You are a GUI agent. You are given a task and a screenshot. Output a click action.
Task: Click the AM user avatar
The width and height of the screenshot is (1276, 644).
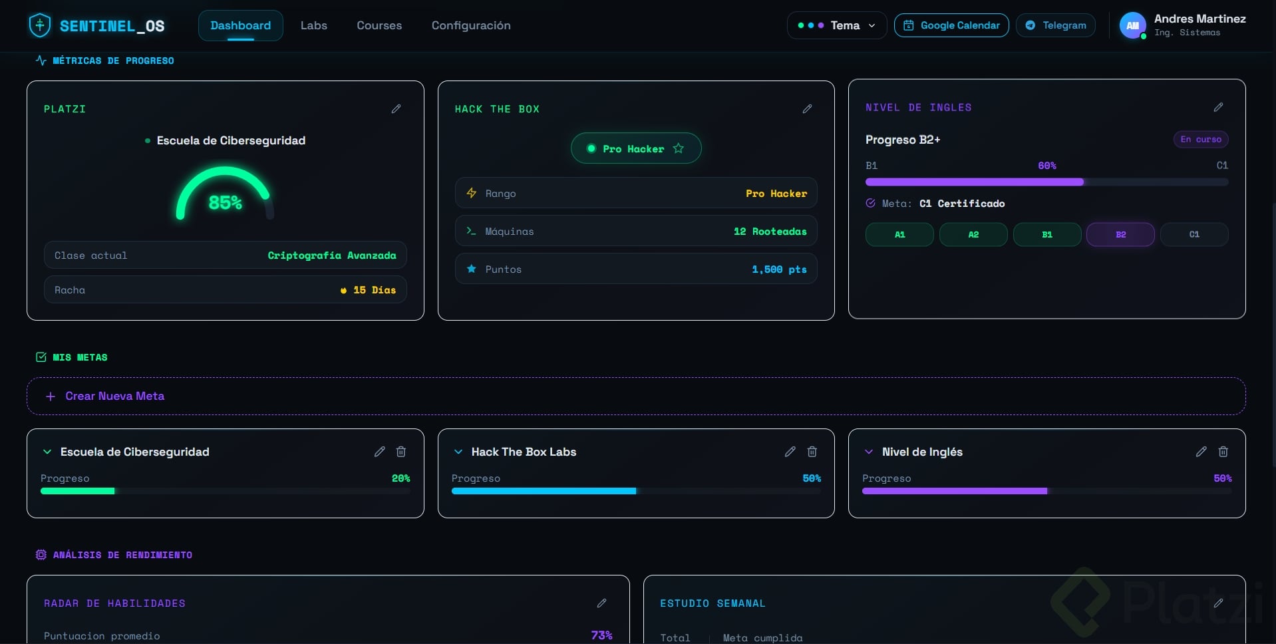(x=1132, y=26)
